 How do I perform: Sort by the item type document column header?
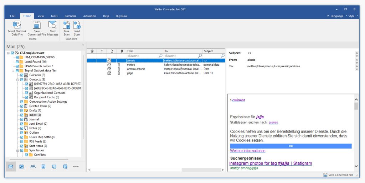(x=112, y=51)
